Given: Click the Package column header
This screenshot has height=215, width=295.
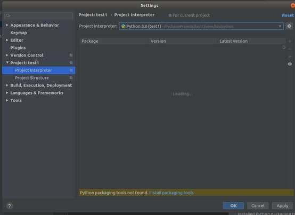Looking at the screenshot, I should tap(113, 41).
